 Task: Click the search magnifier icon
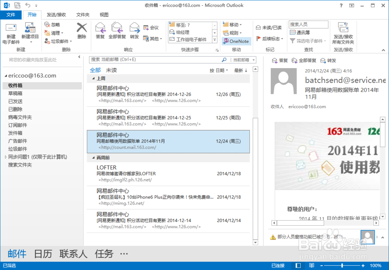coord(224,60)
